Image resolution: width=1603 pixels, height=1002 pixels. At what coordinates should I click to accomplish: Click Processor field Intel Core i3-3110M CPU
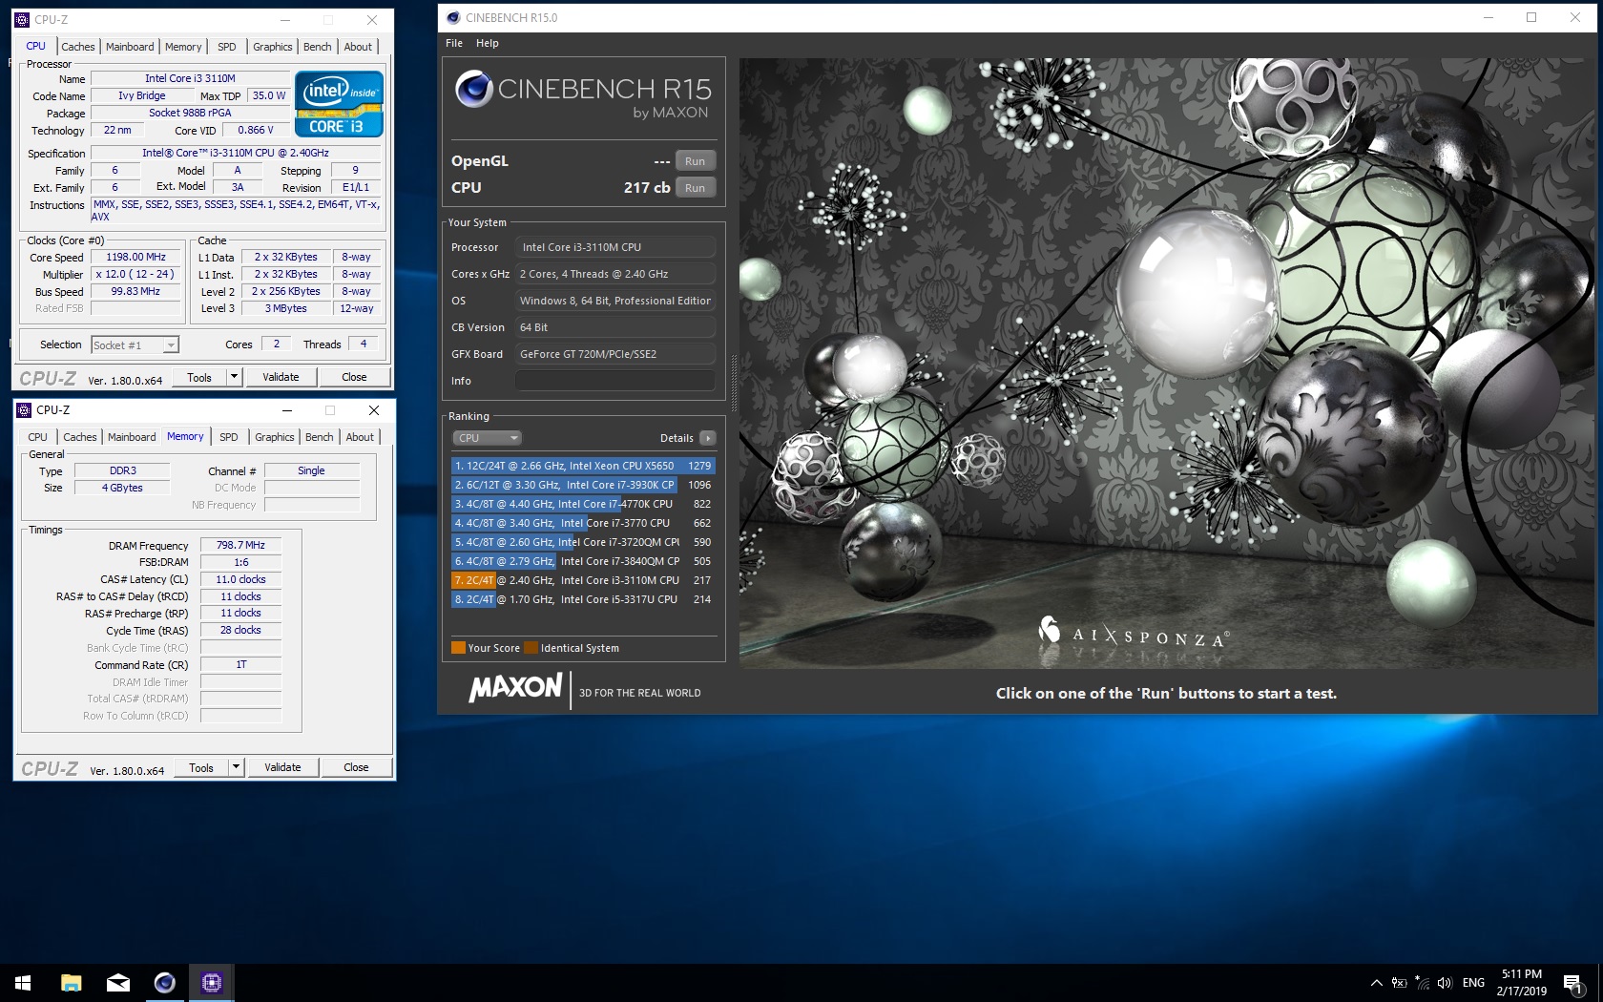(615, 247)
